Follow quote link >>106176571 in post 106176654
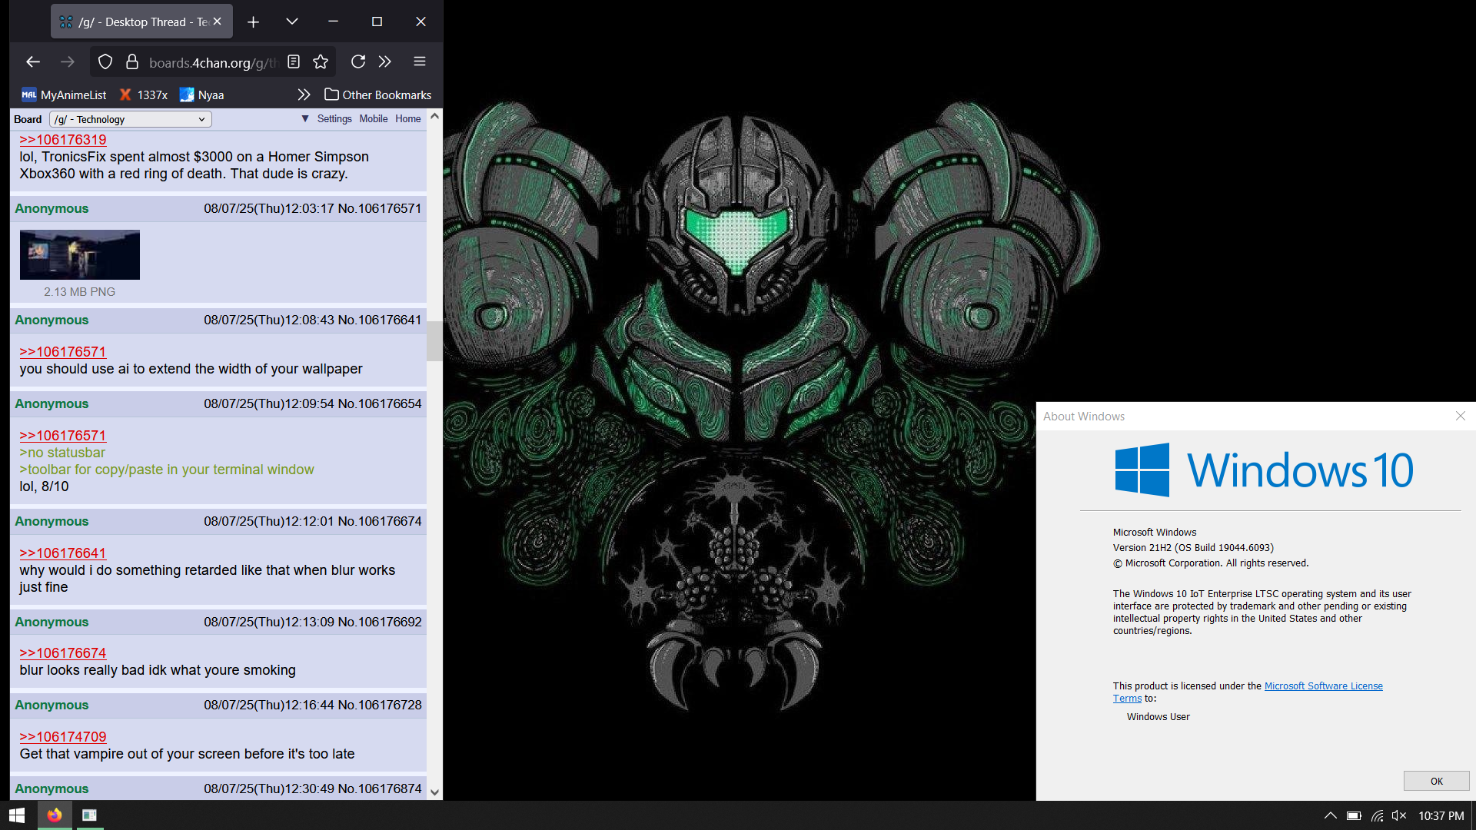The image size is (1476, 830). point(63,436)
